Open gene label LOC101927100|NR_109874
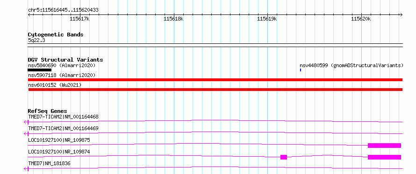The width and height of the screenshot is (416, 174). pos(59,152)
